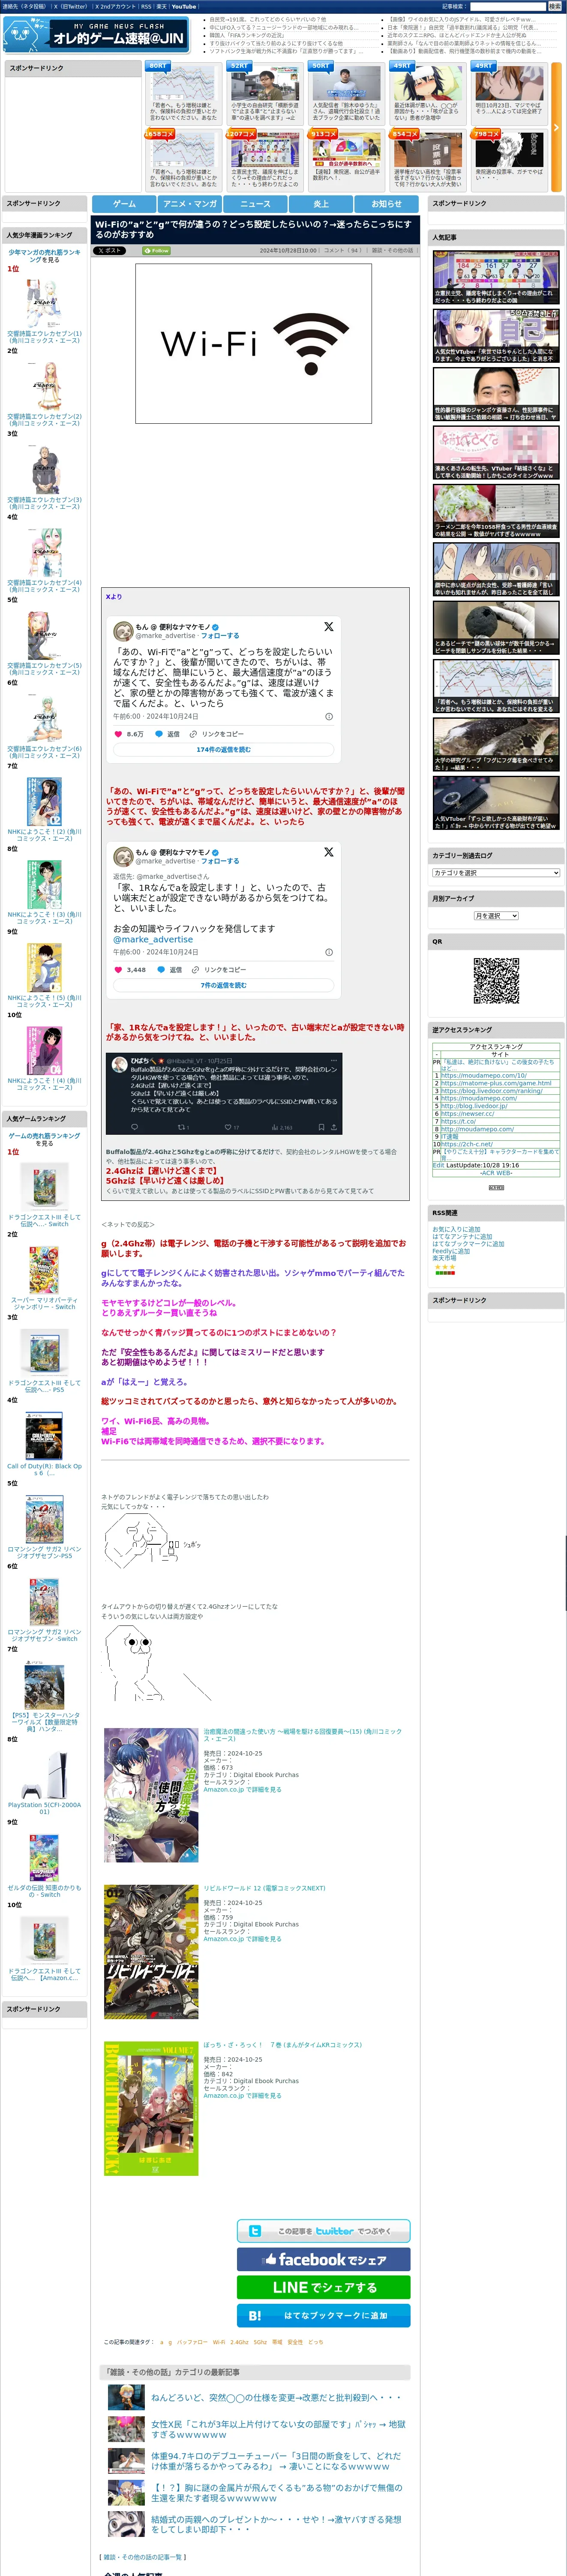Click 返信 reply icon on second tweet
Screen dimensions: 567x2576
(x=162, y=969)
